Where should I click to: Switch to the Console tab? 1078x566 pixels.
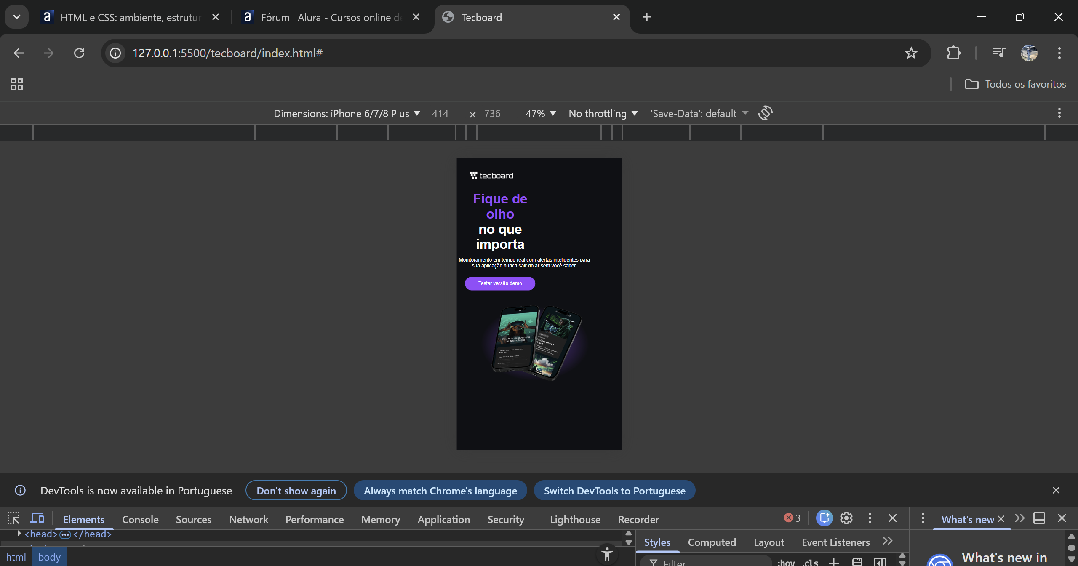[140, 519]
